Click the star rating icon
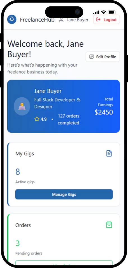128x268 pixels. tap(37, 119)
